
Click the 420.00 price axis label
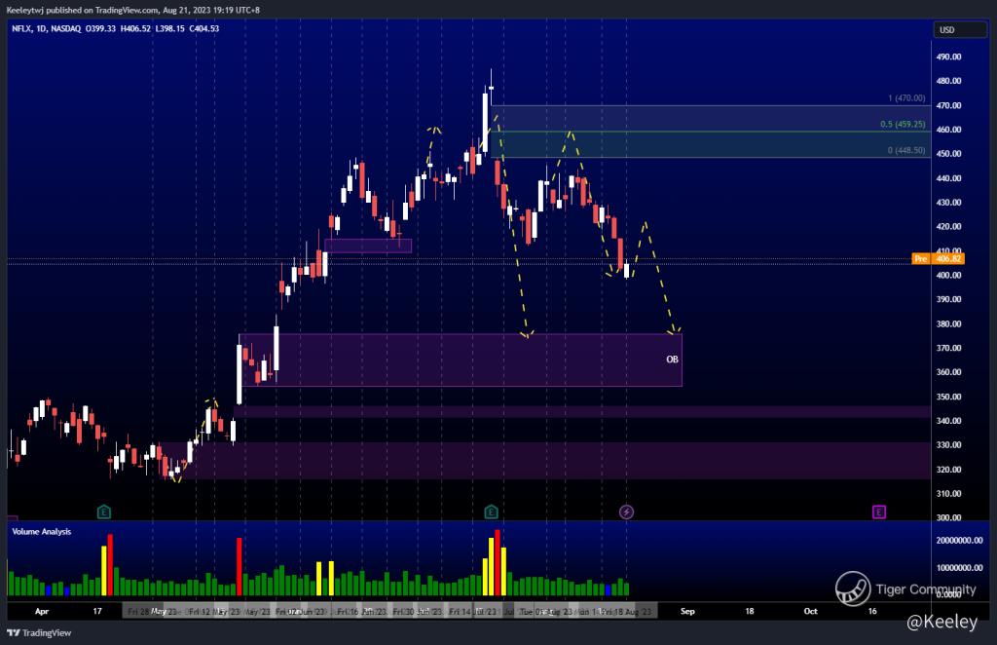tap(948, 226)
